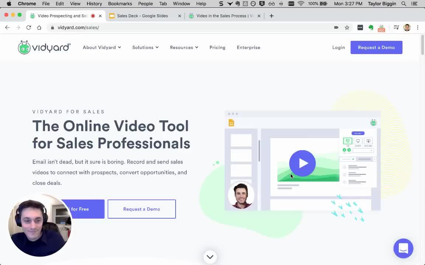Open Chrome three-dot menu
Image resolution: width=425 pixels, height=265 pixels.
418,27
